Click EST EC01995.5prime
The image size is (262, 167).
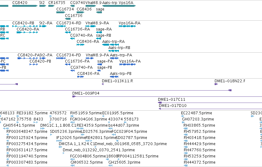tap(103, 116)
